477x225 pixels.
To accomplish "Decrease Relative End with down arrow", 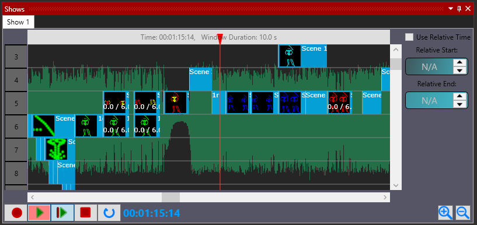I will (459, 104).
